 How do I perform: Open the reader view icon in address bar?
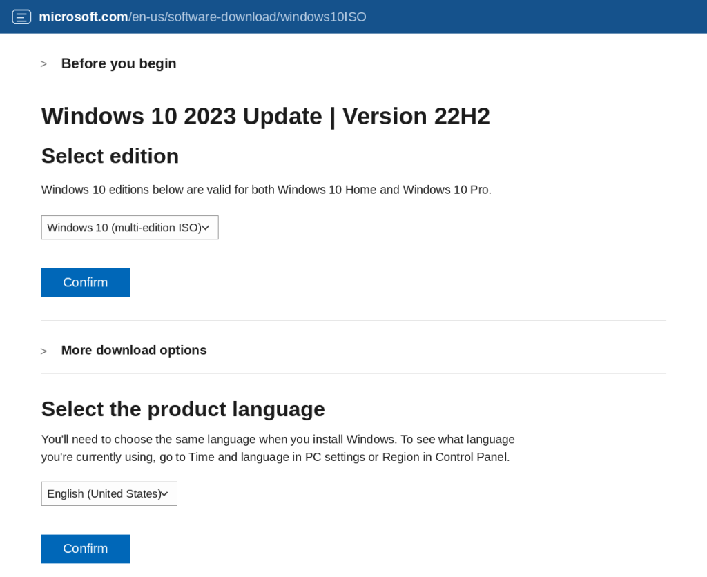(x=21, y=17)
